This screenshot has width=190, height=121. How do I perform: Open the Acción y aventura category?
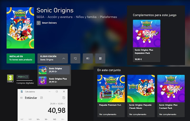click(60, 17)
